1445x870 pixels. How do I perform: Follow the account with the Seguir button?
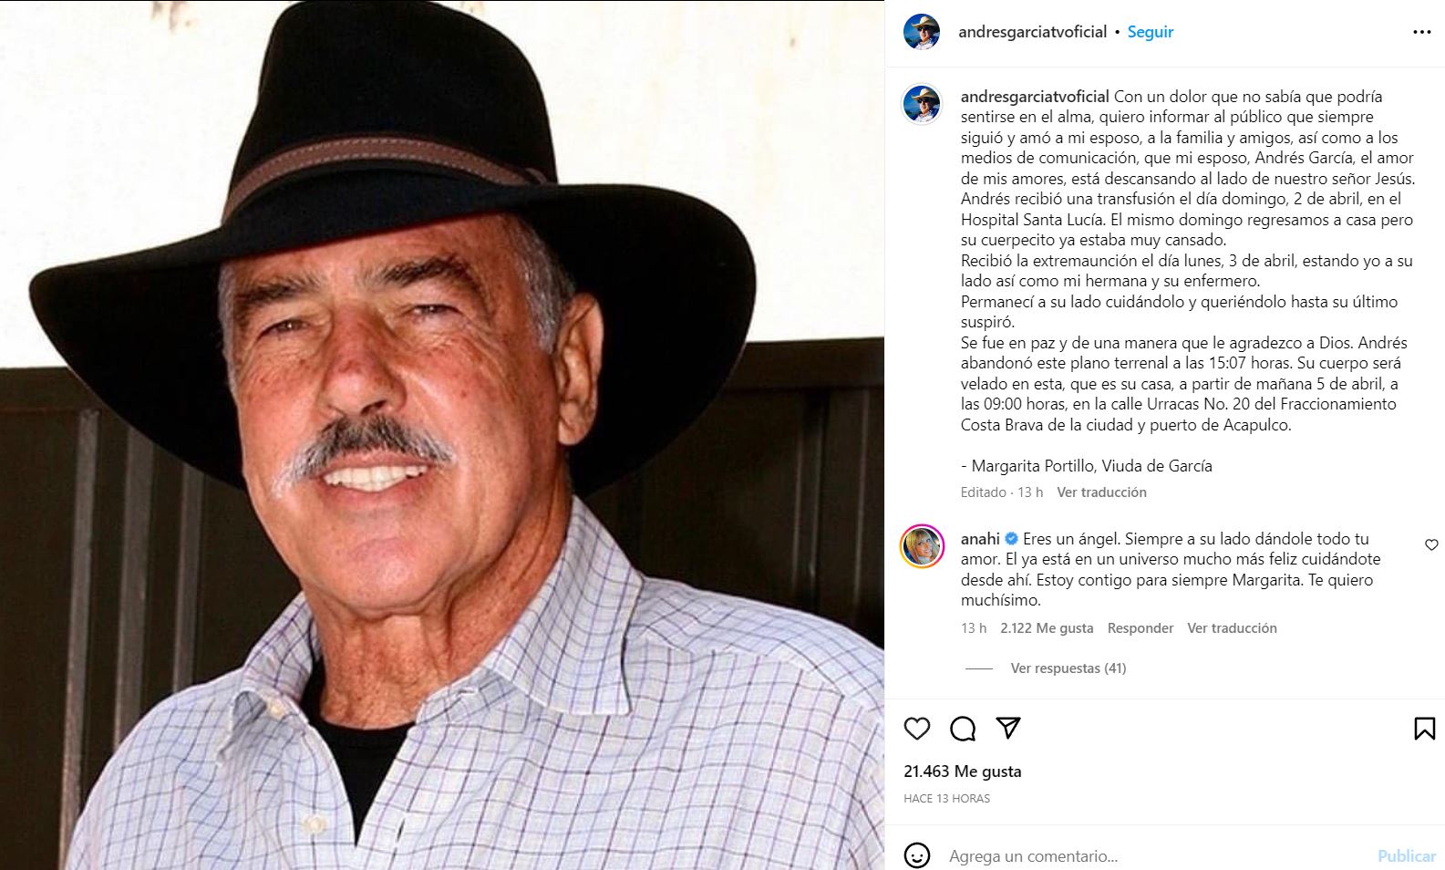pyautogui.click(x=1150, y=32)
